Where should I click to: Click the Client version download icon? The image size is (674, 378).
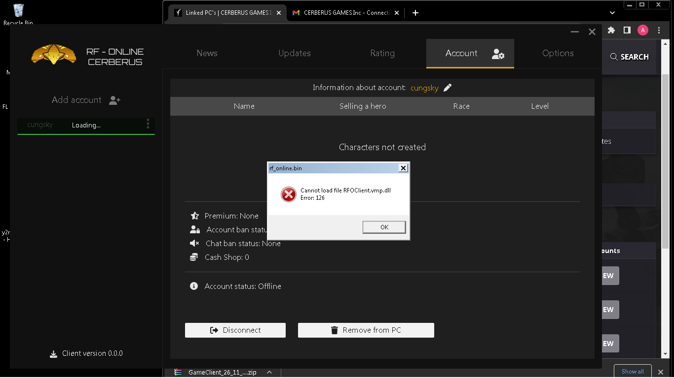coord(54,354)
